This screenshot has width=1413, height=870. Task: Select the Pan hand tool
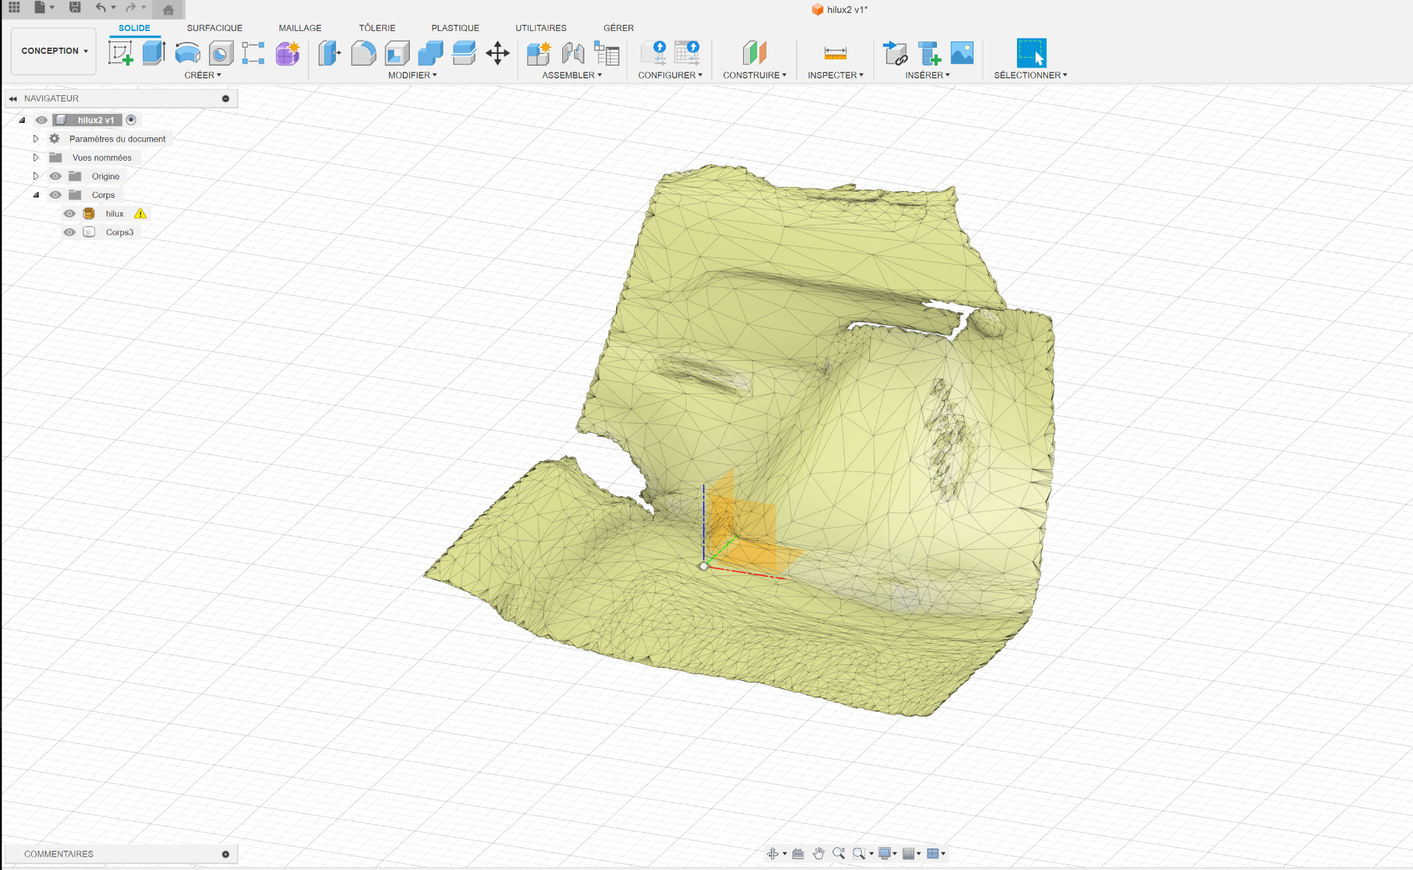click(818, 853)
